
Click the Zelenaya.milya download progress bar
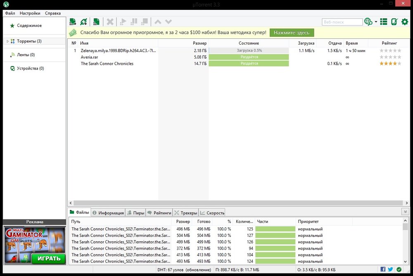point(249,50)
